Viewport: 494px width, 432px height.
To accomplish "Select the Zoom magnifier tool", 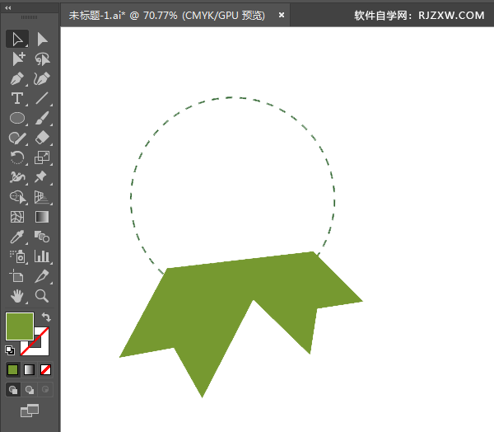I will (42, 296).
